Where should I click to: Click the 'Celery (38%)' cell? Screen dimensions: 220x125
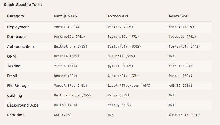pyautogui.click(x=119, y=105)
